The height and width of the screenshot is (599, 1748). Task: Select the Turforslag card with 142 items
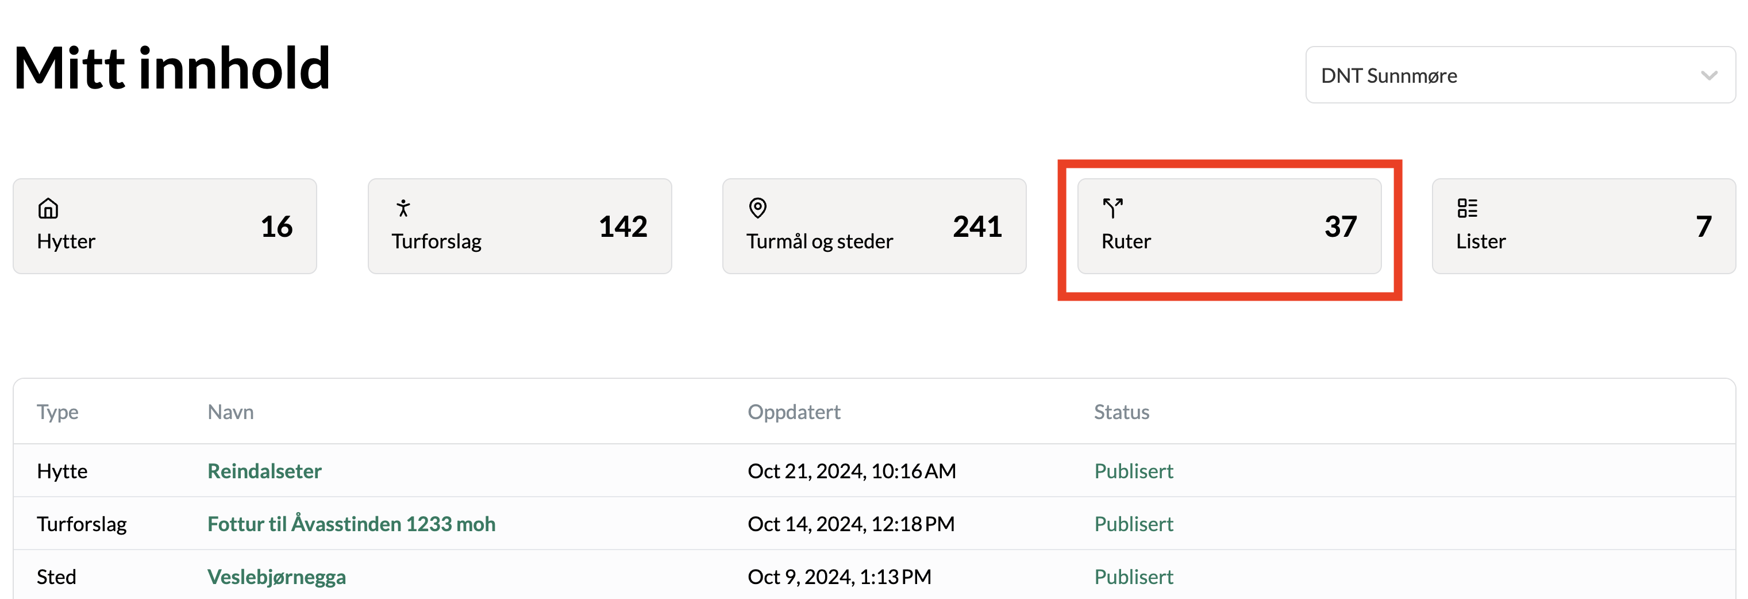[519, 226]
